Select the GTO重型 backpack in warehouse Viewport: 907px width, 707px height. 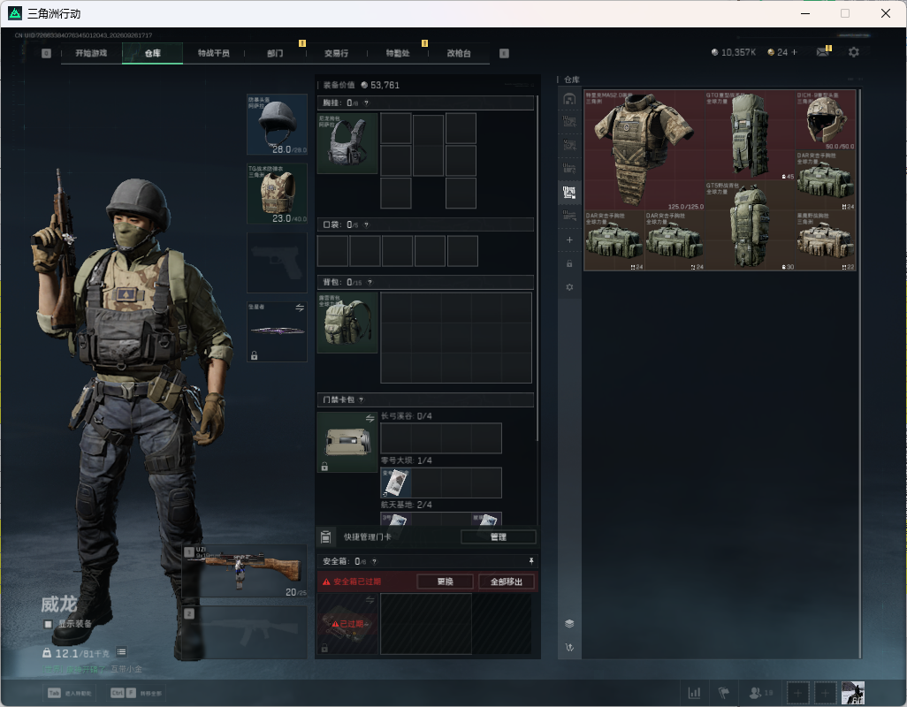click(x=750, y=134)
